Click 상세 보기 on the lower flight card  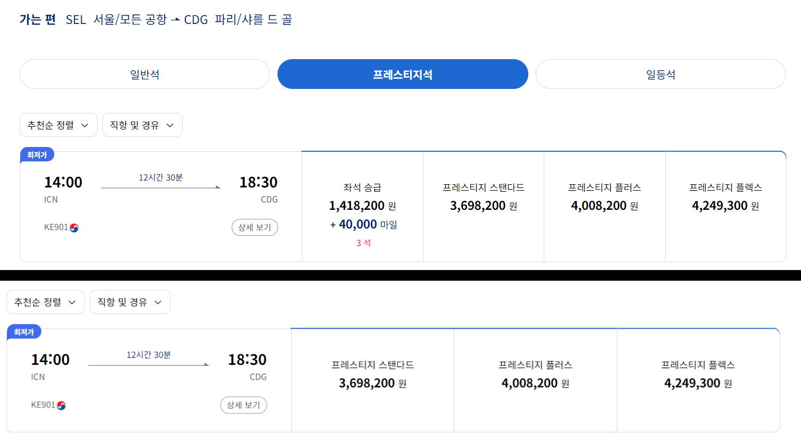[243, 405]
